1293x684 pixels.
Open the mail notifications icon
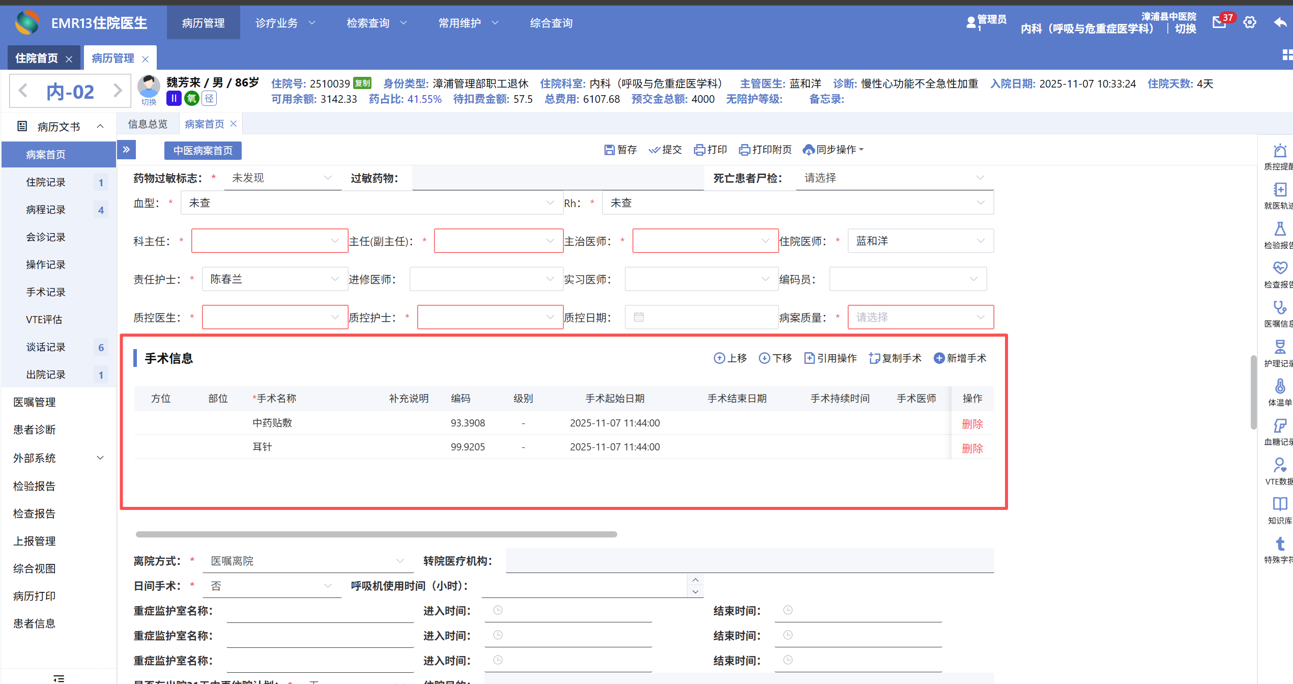(x=1220, y=22)
